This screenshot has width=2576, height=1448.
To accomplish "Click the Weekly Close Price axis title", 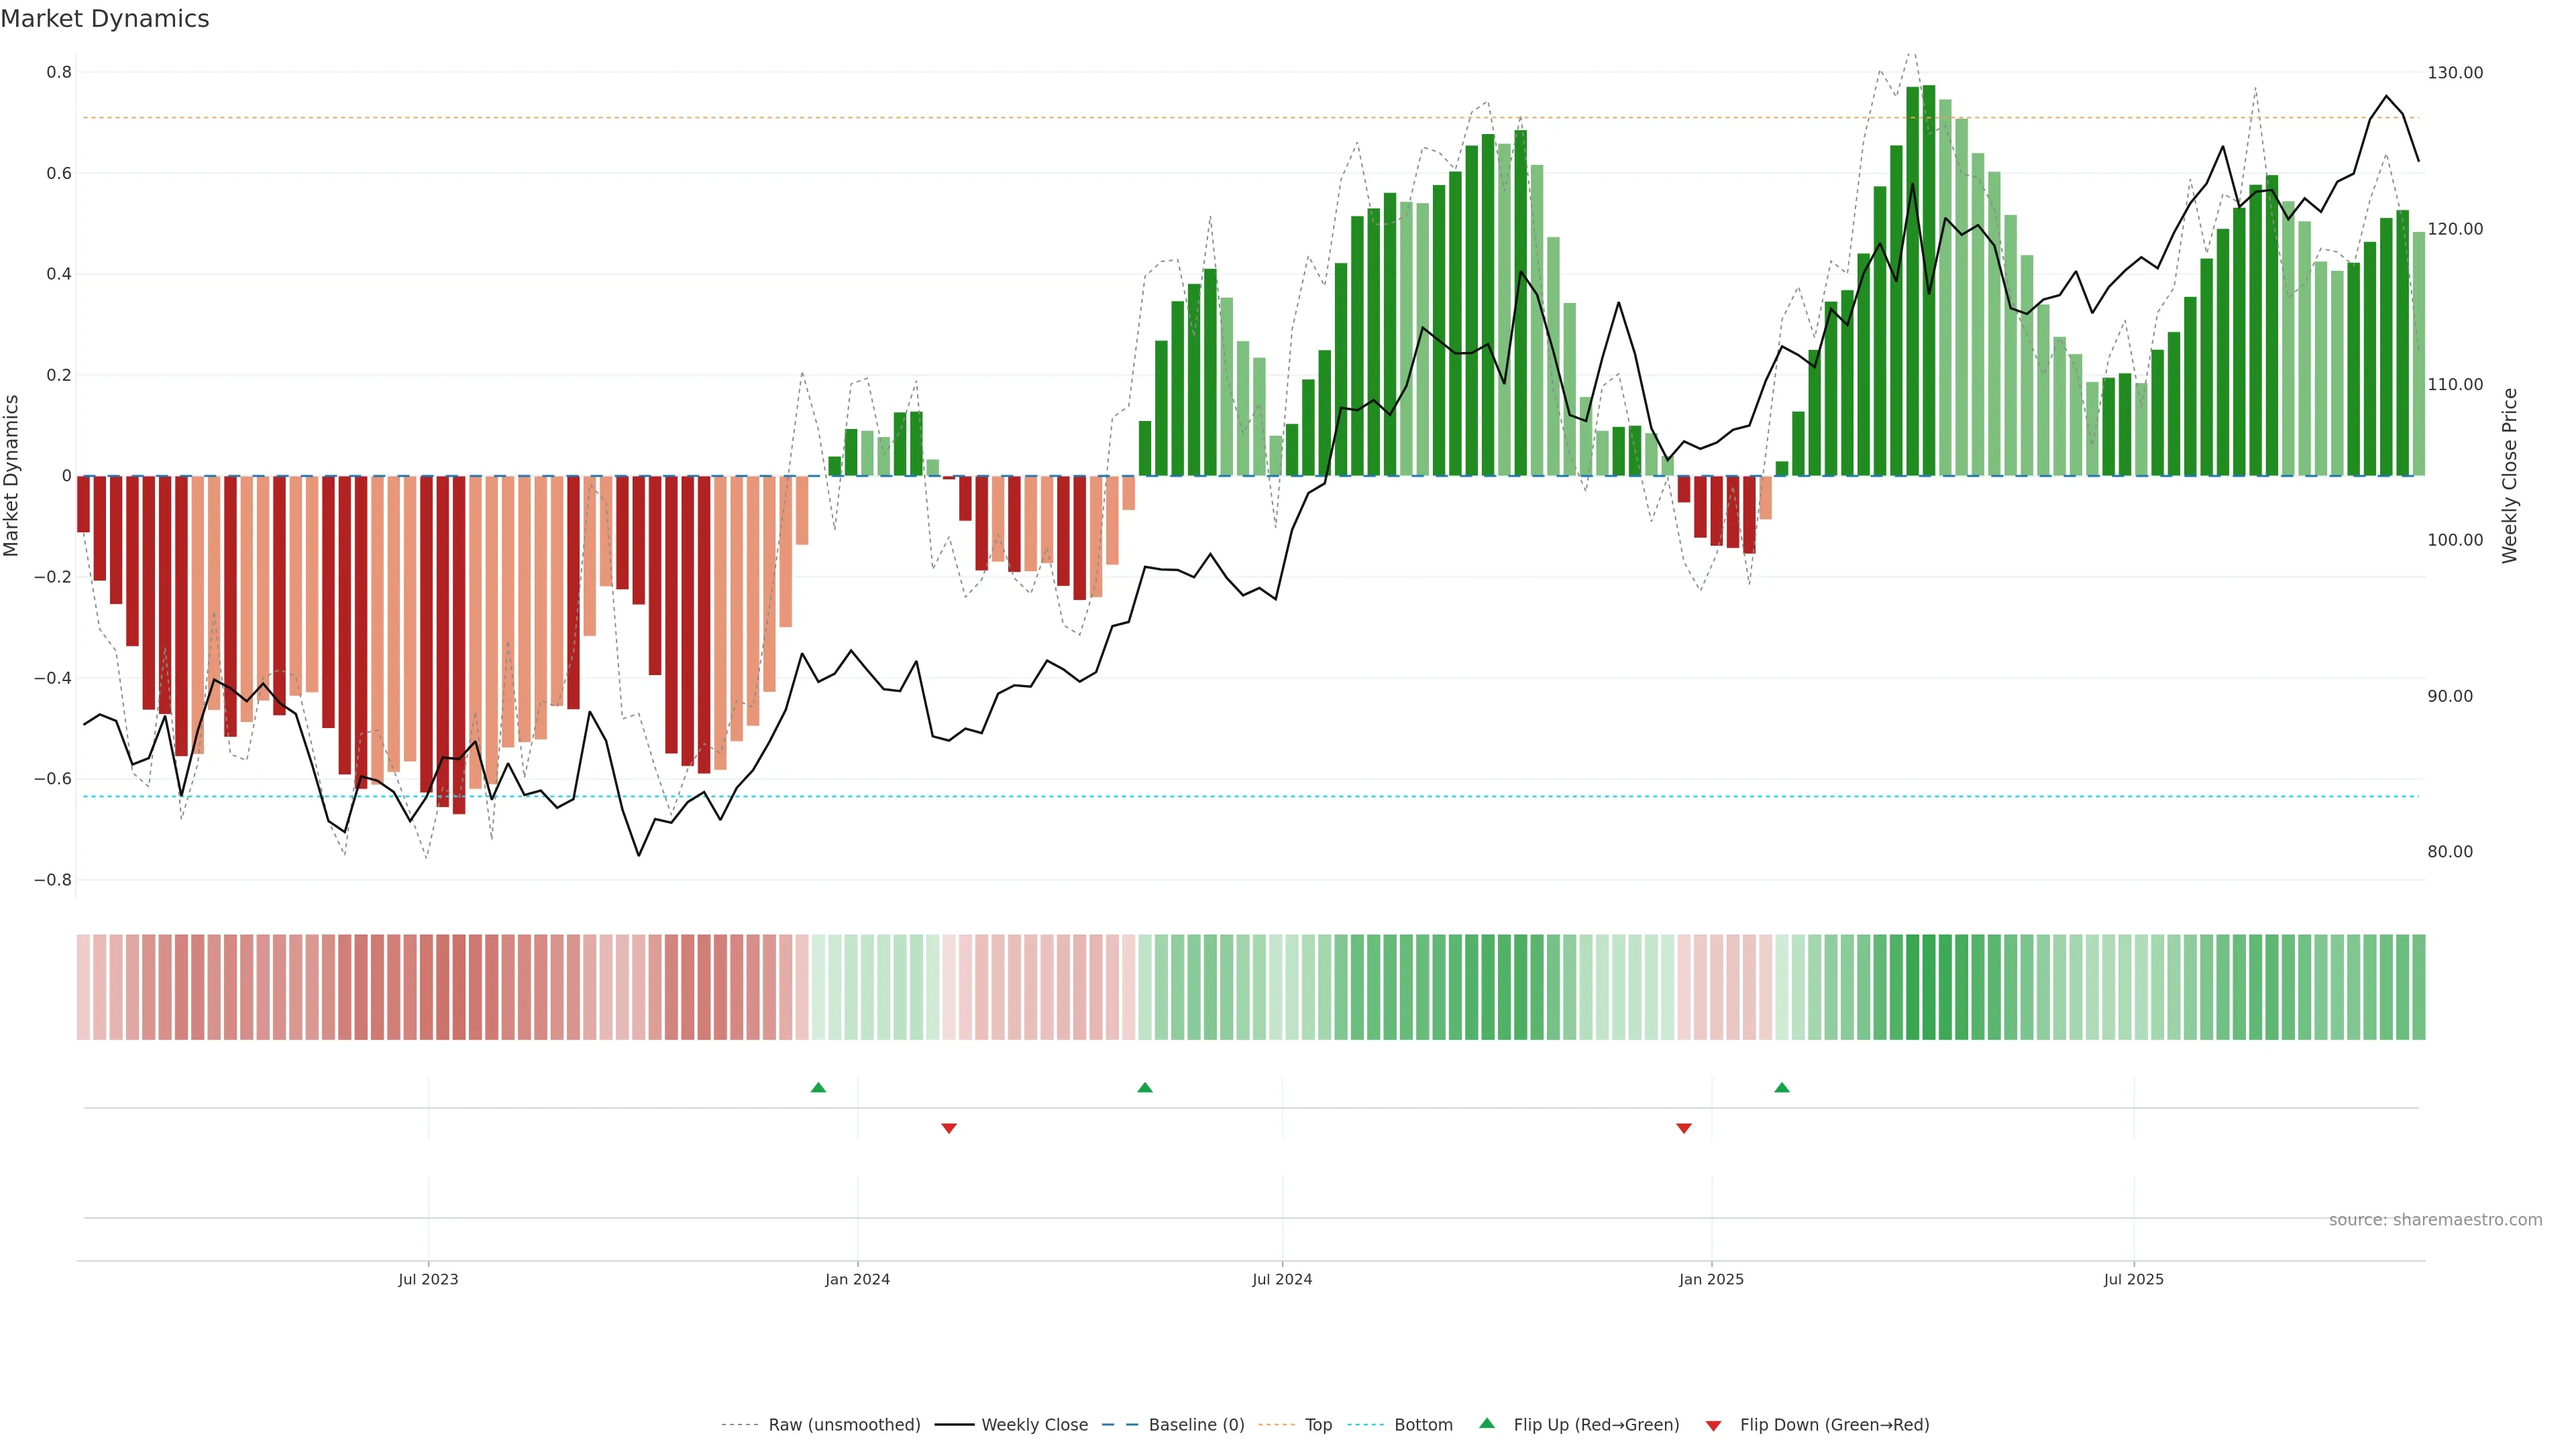I will tap(2510, 476).
